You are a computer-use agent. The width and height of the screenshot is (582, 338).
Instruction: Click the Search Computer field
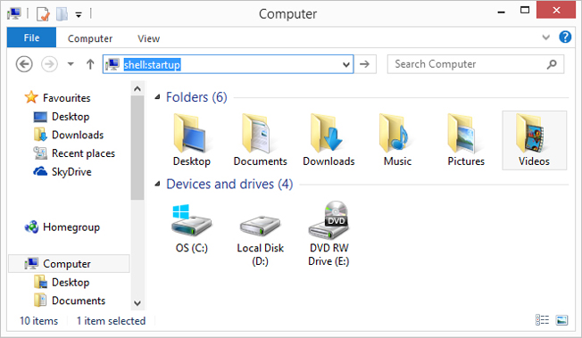coord(476,64)
